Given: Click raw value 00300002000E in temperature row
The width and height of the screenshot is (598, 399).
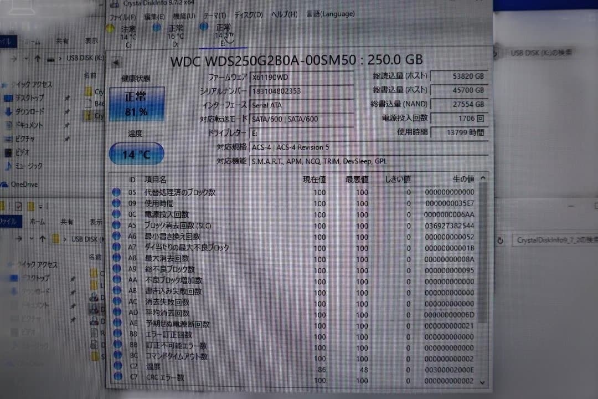Looking at the screenshot, I should click(450, 370).
